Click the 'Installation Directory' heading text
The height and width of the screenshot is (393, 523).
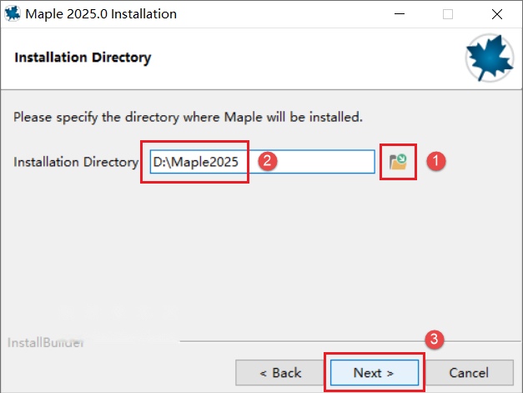coord(83,58)
